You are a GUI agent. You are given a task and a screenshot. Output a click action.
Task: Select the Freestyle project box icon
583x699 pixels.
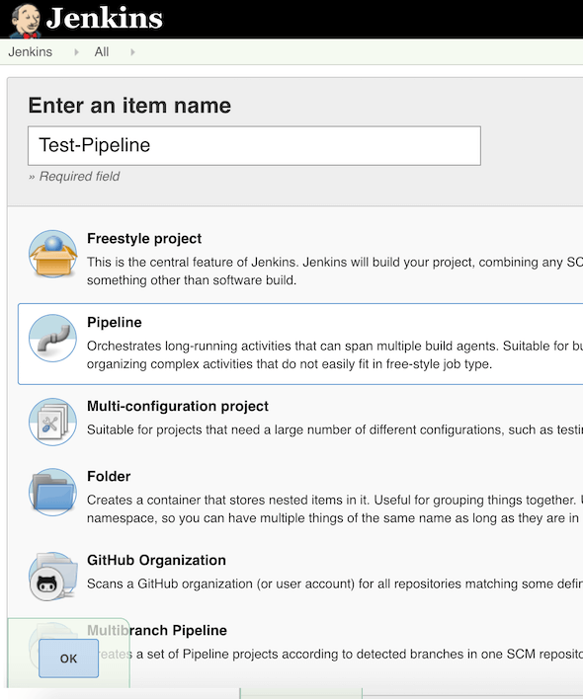[52, 254]
